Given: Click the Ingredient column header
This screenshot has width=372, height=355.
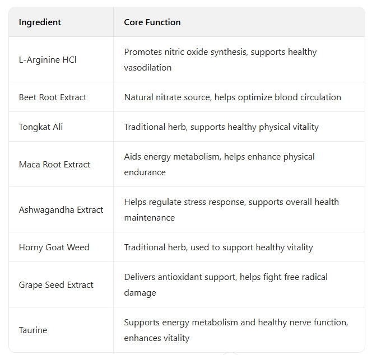Looking at the screenshot, I should click(40, 22).
